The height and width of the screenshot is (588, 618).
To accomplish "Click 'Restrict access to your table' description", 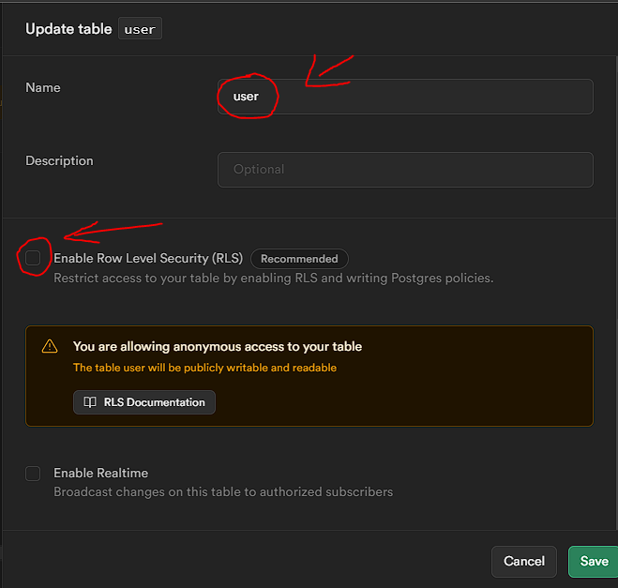I will [274, 279].
